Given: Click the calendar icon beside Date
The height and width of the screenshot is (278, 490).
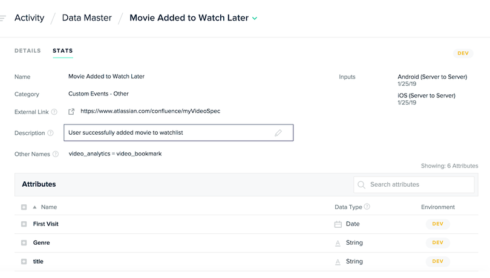Looking at the screenshot, I should (x=338, y=224).
